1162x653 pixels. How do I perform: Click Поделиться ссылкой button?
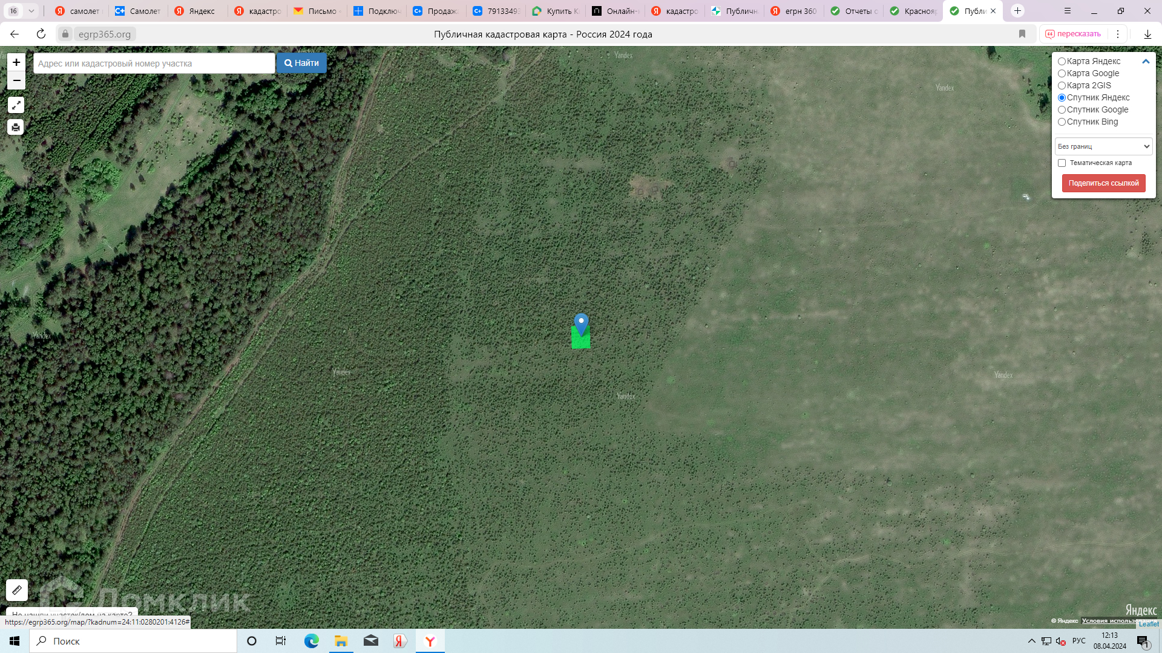(x=1103, y=183)
